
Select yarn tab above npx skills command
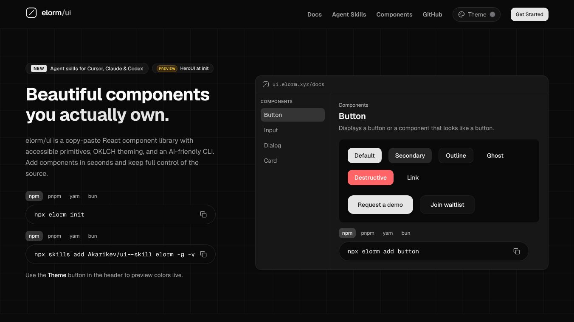pyautogui.click(x=75, y=236)
